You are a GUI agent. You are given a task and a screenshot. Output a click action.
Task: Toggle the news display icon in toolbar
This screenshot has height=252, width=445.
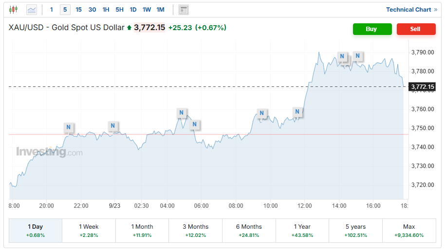click(184, 10)
